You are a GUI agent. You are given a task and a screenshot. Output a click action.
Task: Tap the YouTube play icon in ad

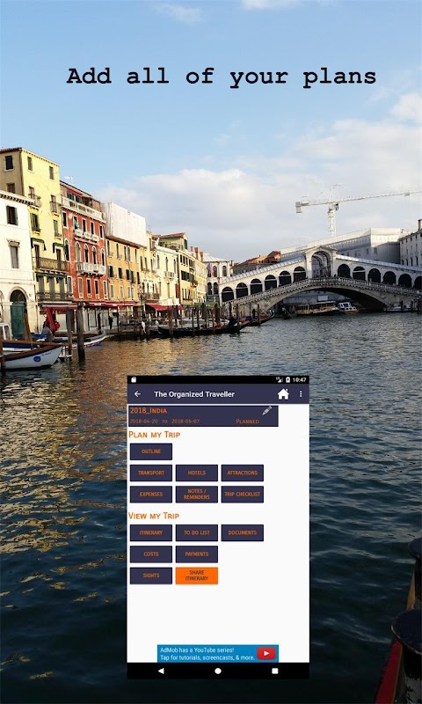click(266, 654)
